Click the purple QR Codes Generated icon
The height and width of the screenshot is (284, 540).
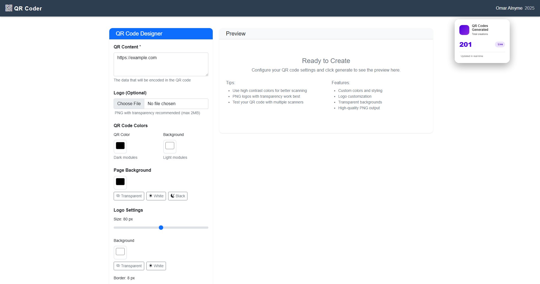[464, 30]
